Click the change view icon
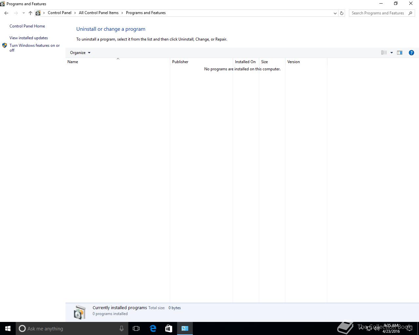 384,53
